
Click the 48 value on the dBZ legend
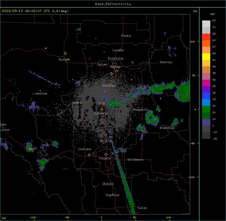pyautogui.click(x=214, y=66)
